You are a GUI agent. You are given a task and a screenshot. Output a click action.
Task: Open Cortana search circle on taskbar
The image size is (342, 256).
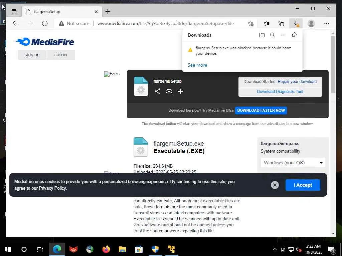tap(24, 249)
